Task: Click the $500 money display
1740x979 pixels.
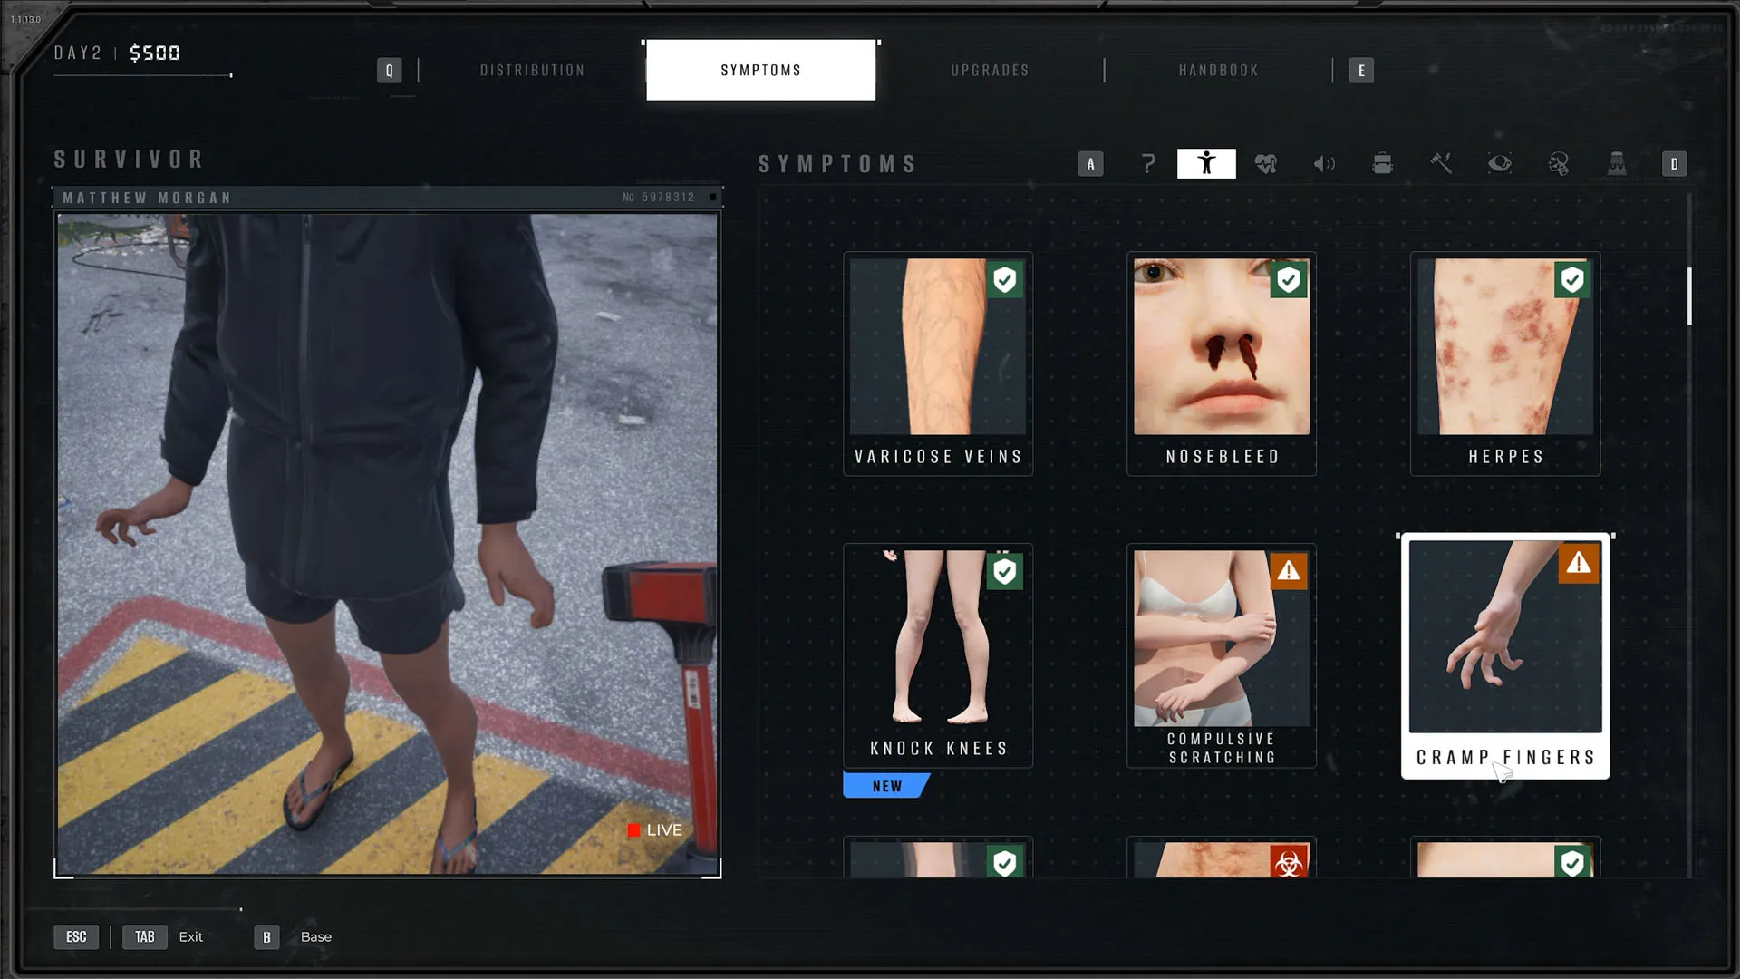Action: coord(155,53)
